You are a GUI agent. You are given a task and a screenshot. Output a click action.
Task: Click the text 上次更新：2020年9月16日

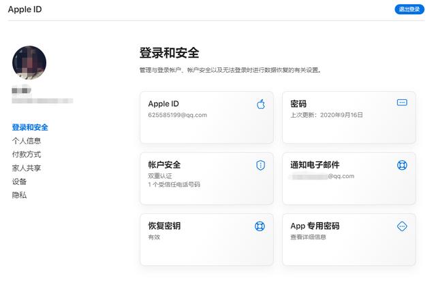[327, 115]
